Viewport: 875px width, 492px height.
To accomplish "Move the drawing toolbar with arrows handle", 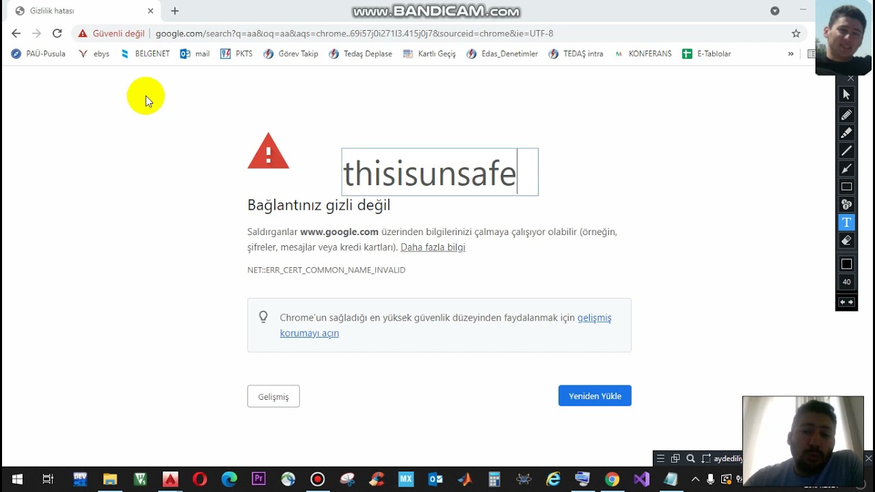I will 846,302.
